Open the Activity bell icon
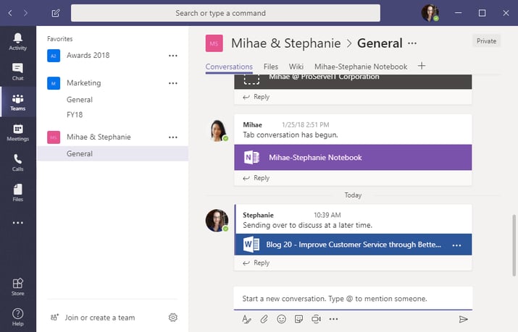Screen dimensions: 518x332 pos(18,41)
